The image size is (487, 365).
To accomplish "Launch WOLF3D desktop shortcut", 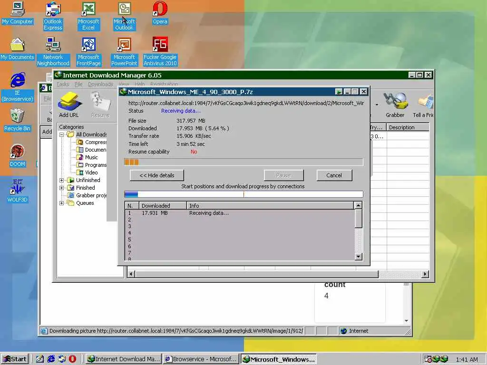I will [17, 191].
